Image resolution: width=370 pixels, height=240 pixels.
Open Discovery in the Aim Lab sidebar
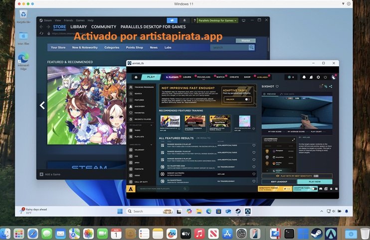tap(137, 106)
